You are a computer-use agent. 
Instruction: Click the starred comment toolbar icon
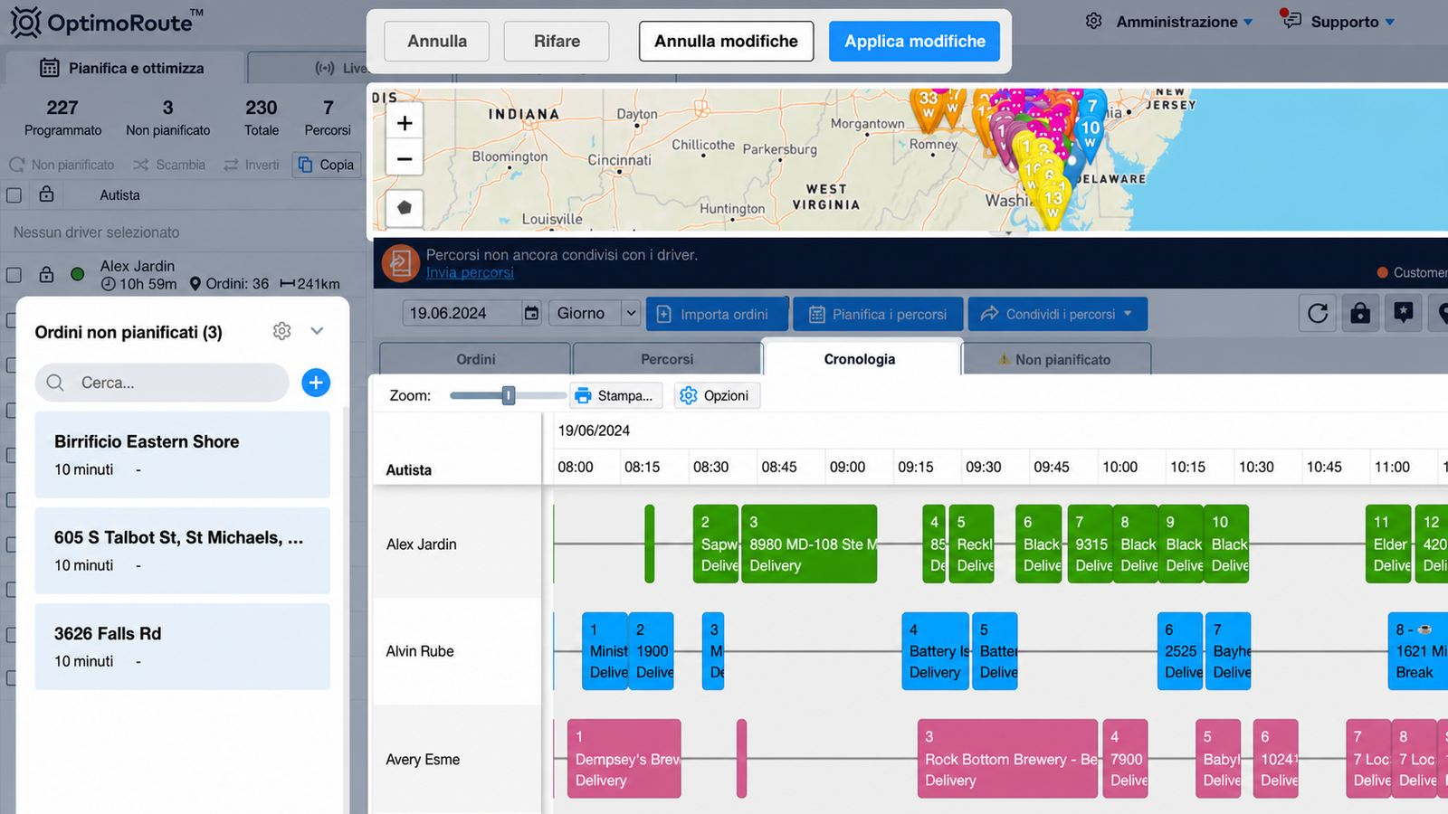point(1403,313)
